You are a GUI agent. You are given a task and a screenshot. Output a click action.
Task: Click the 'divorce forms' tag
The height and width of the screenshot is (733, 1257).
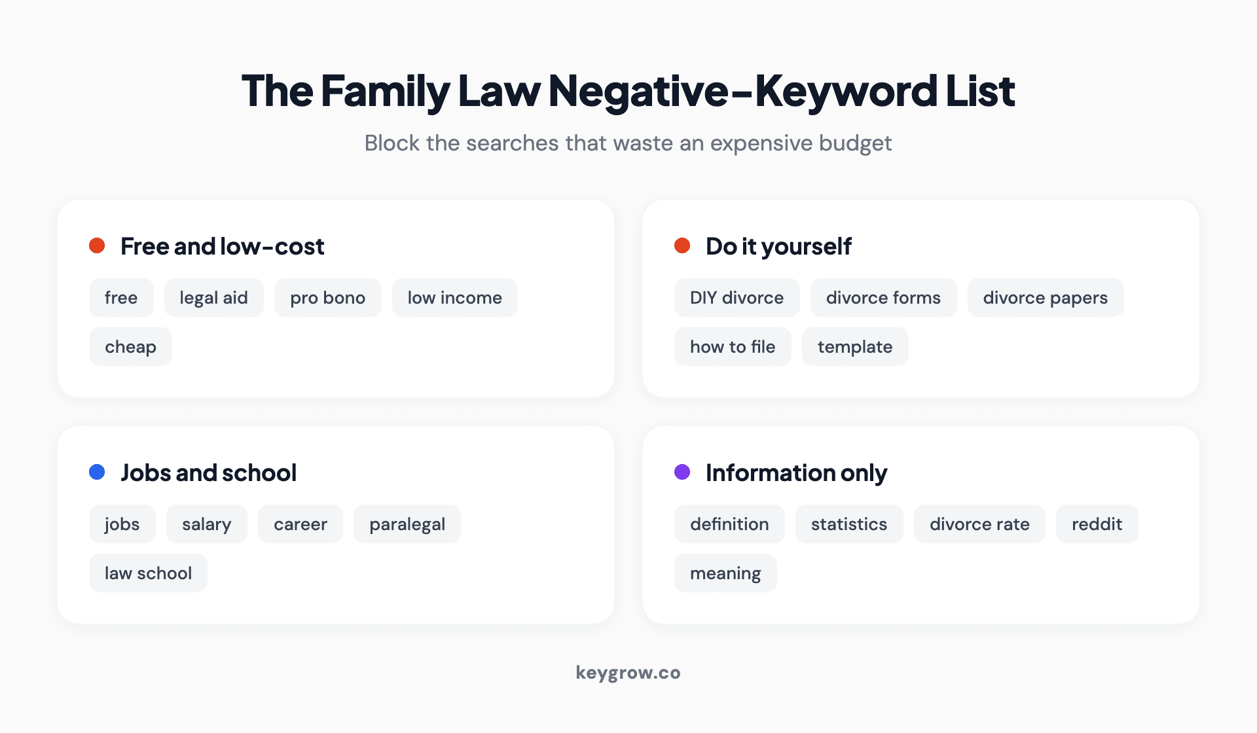pos(883,298)
